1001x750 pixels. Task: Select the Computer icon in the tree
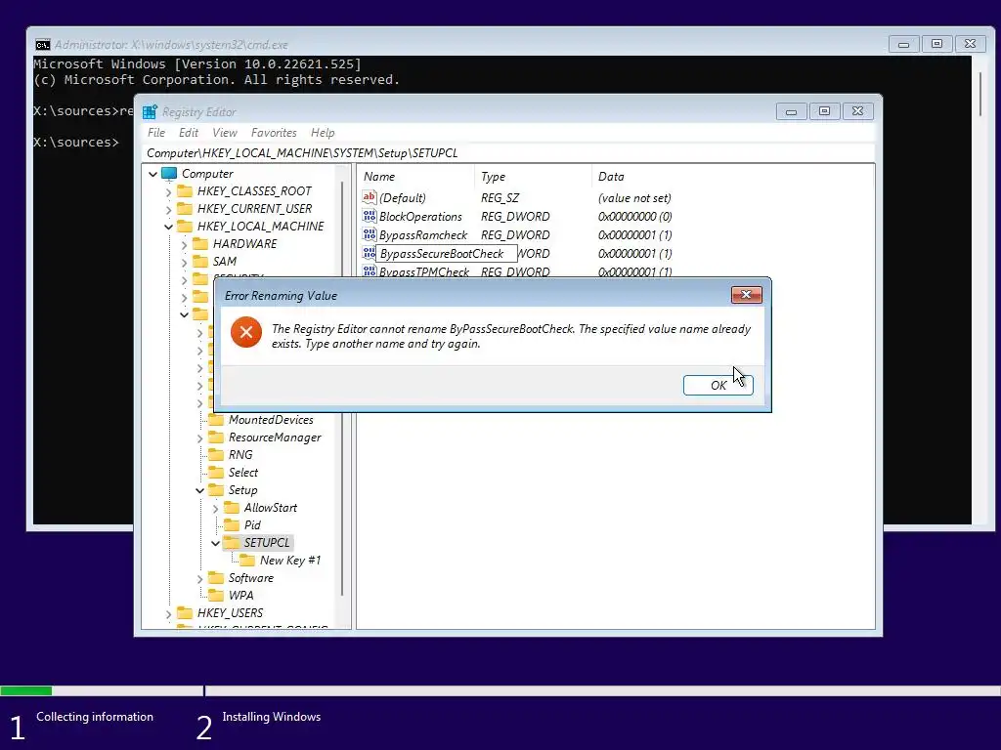(169, 174)
